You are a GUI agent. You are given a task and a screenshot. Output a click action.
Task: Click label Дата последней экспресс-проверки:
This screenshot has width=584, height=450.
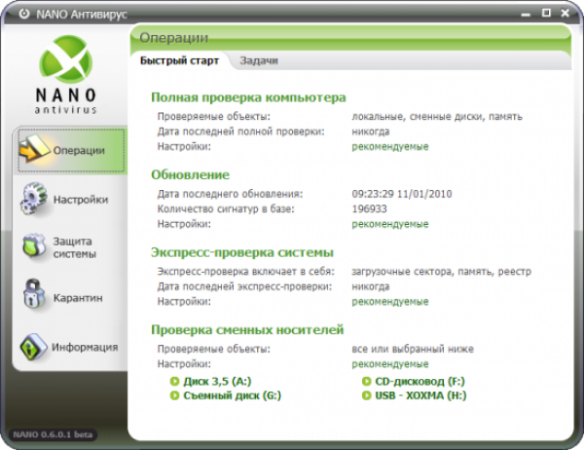[244, 286]
